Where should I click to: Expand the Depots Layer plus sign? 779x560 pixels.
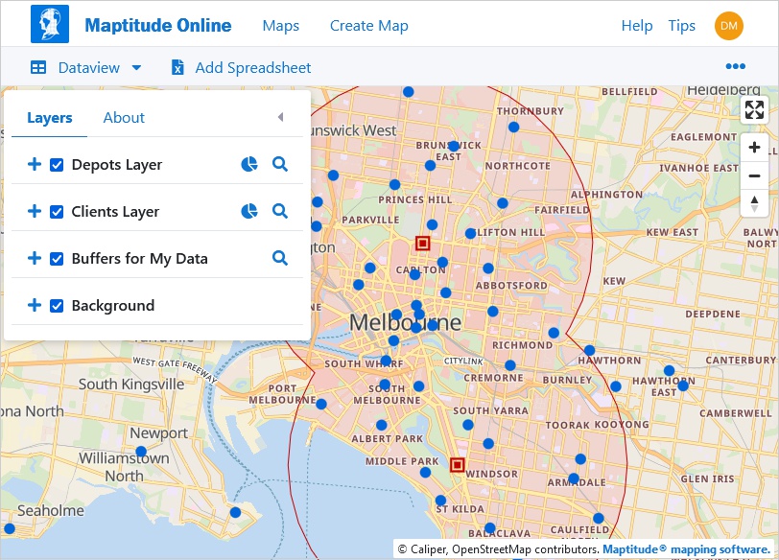pos(35,165)
